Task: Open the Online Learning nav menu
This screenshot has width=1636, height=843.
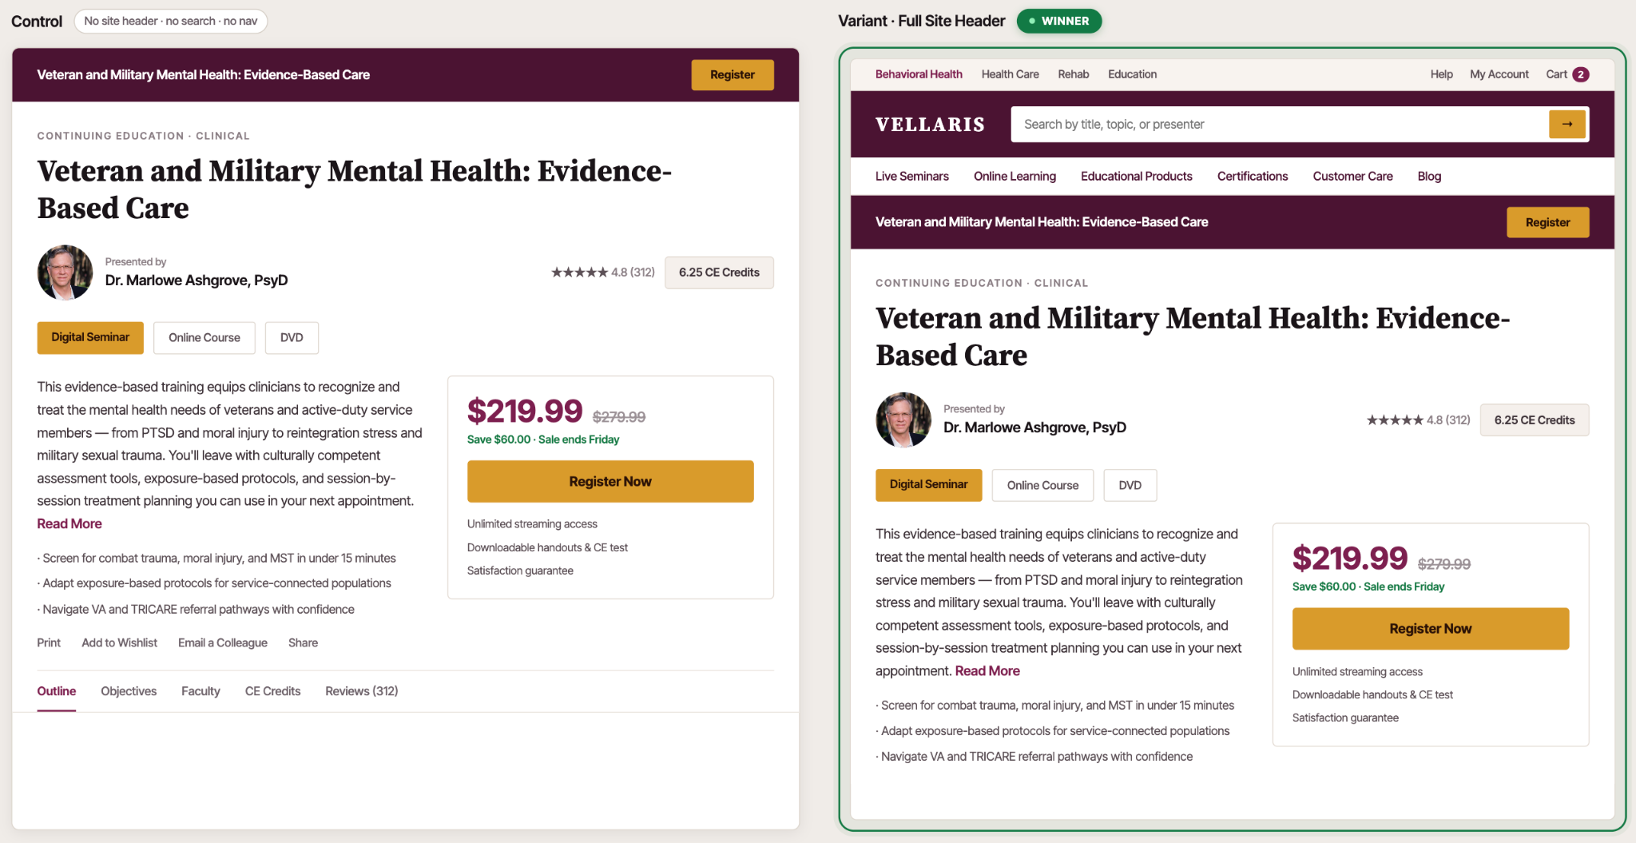Action: tap(1015, 177)
